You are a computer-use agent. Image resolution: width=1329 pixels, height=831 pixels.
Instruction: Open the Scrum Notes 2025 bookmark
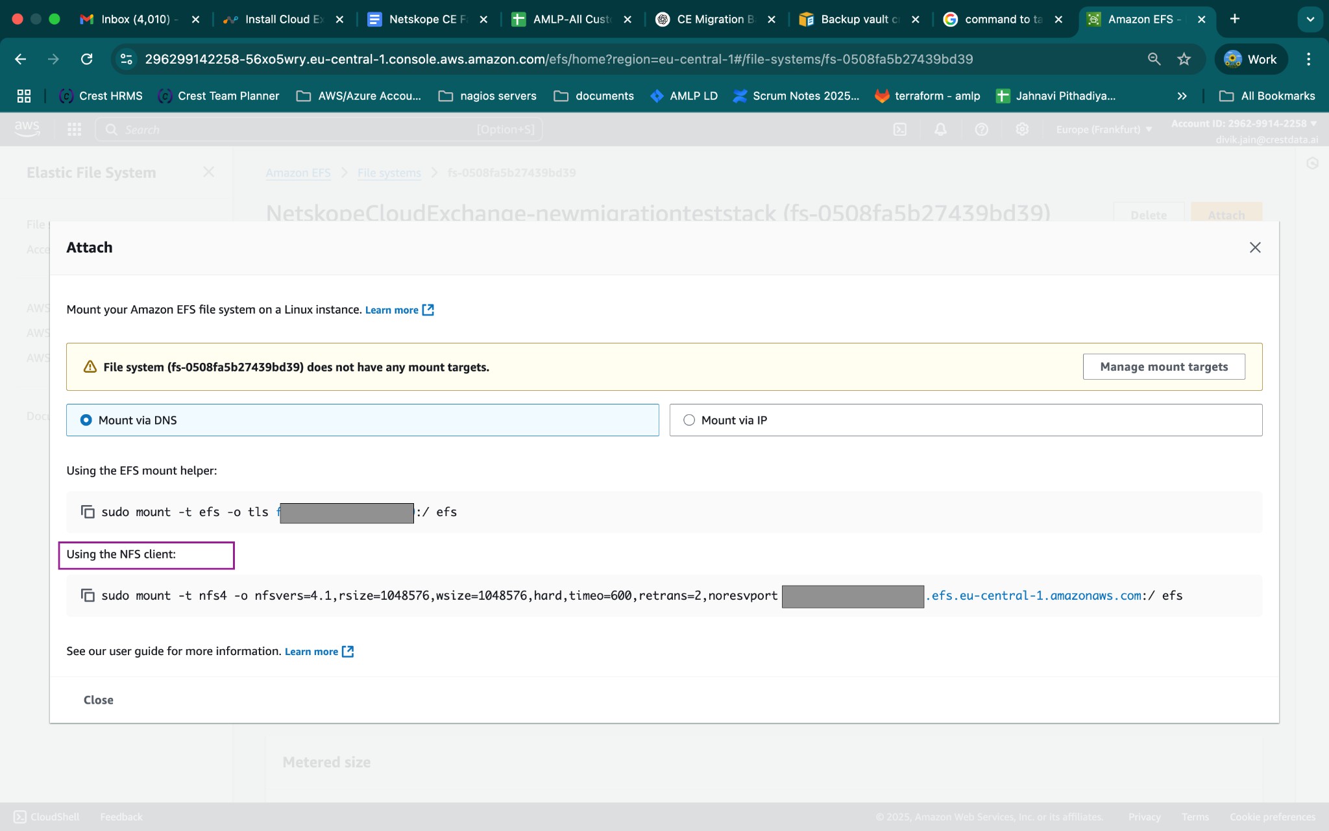click(796, 96)
